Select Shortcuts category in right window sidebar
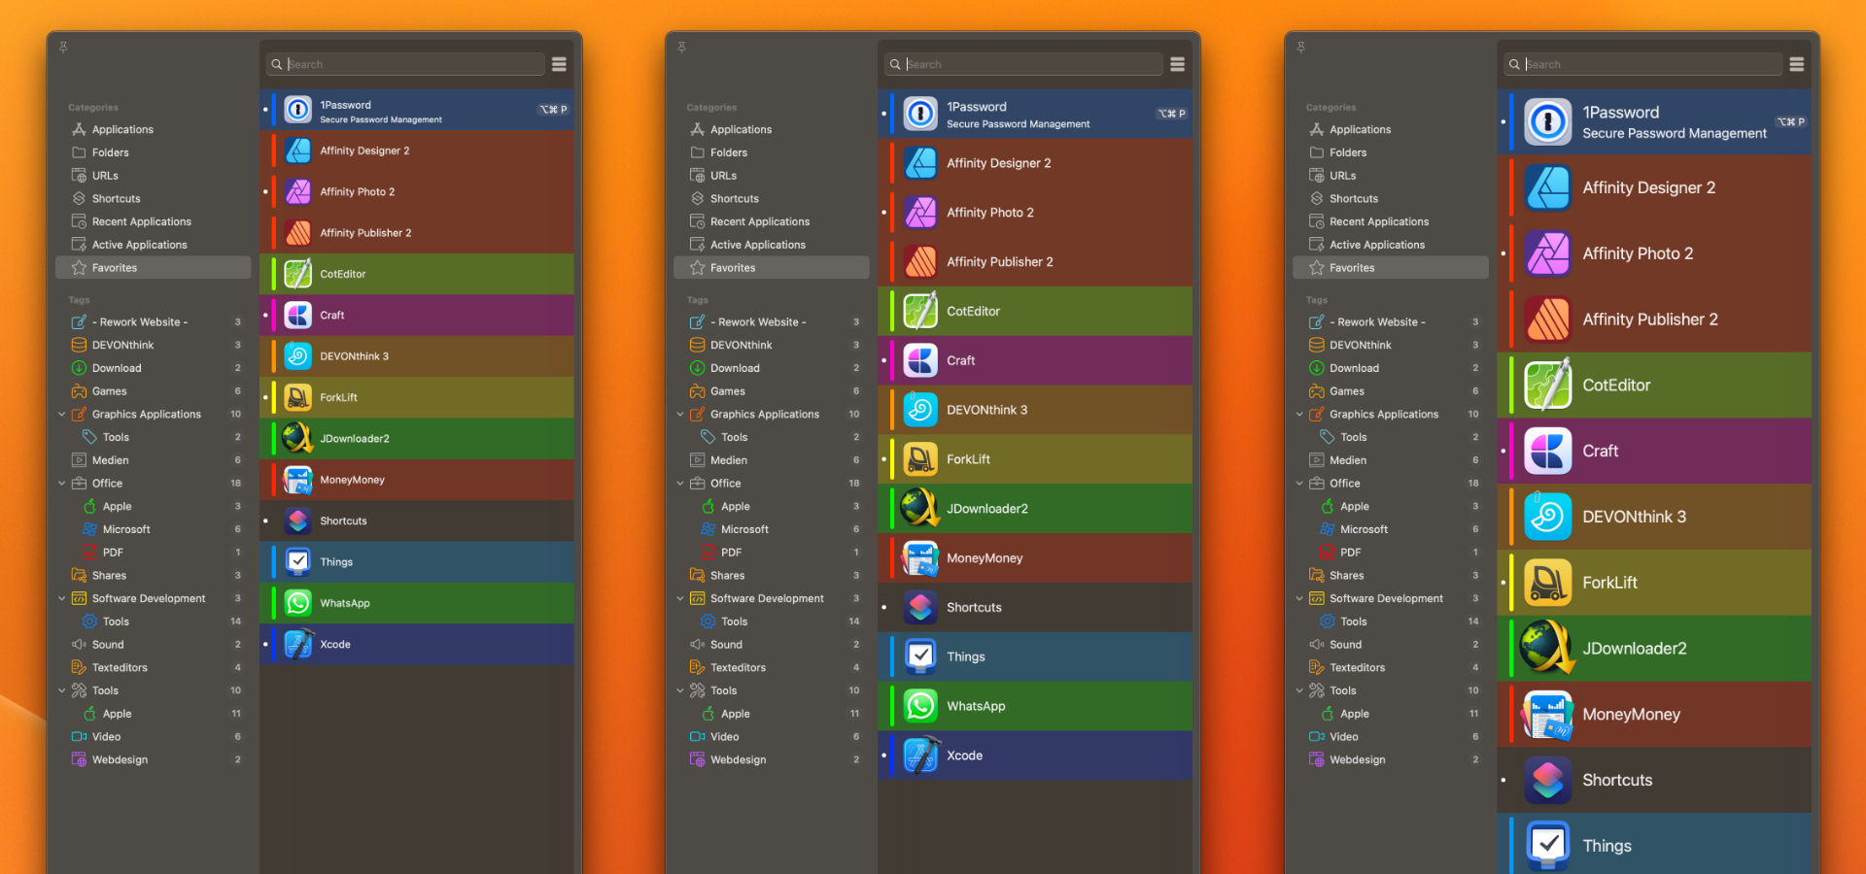The width and height of the screenshot is (1866, 874). click(1390, 198)
